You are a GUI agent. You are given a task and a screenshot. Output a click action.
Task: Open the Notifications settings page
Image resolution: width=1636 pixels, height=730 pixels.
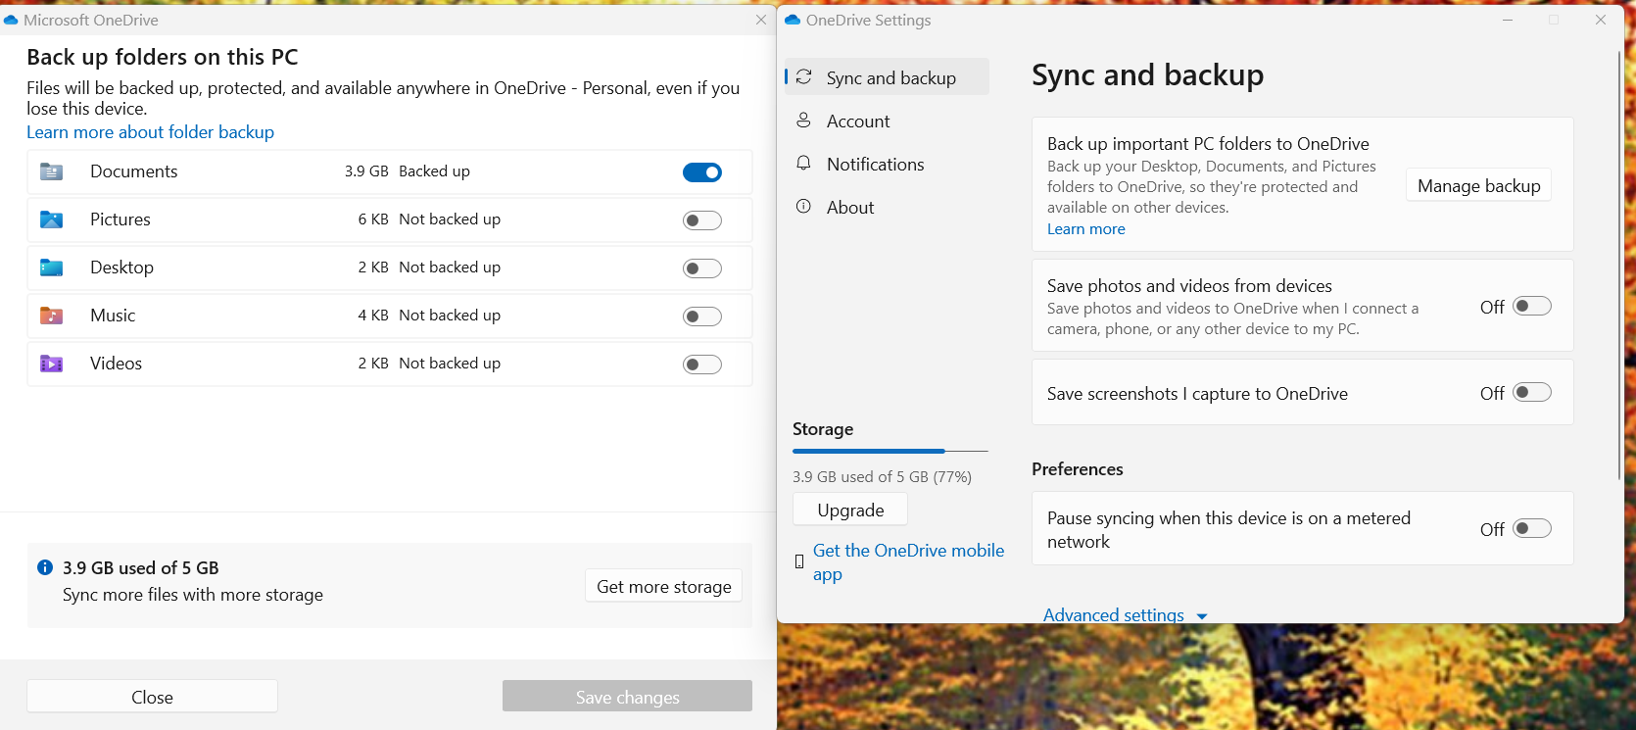click(888, 164)
